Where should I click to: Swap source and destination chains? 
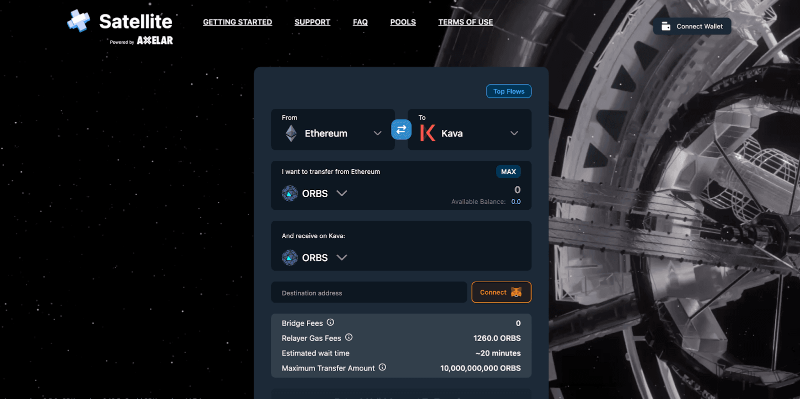[401, 130]
